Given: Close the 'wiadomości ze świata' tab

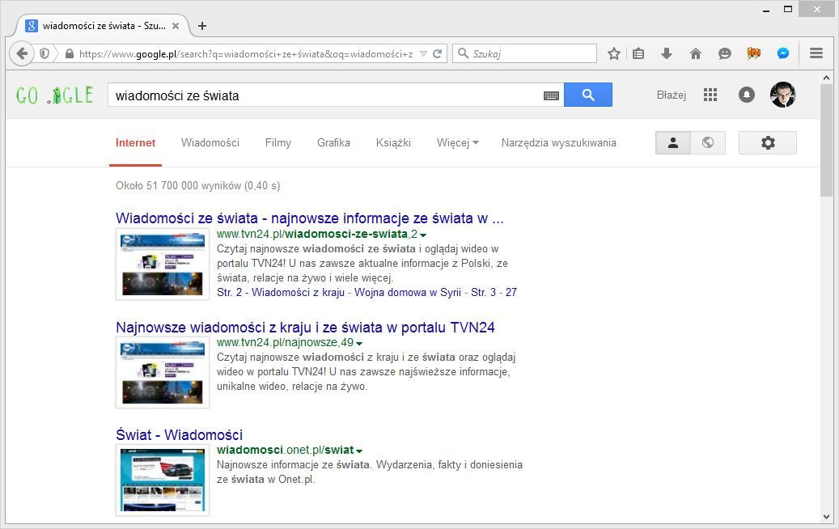Looking at the screenshot, I should click(176, 26).
